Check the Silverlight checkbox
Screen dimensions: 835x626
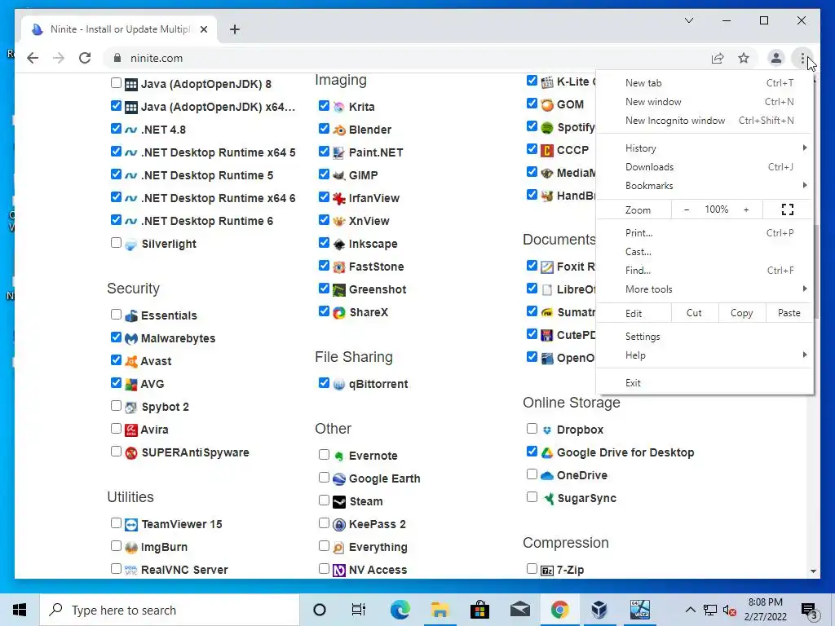click(116, 243)
